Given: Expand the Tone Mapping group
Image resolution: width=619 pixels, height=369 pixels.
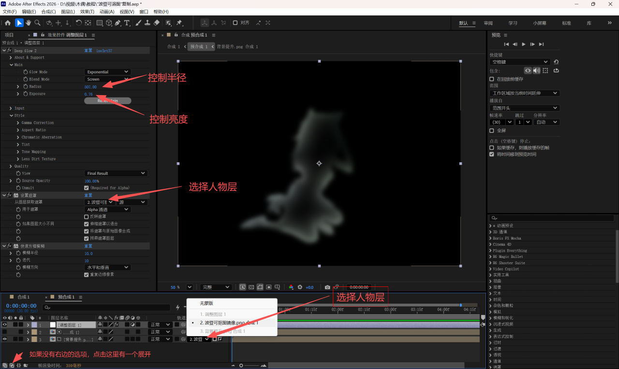Looking at the screenshot, I should pyautogui.click(x=18, y=152).
